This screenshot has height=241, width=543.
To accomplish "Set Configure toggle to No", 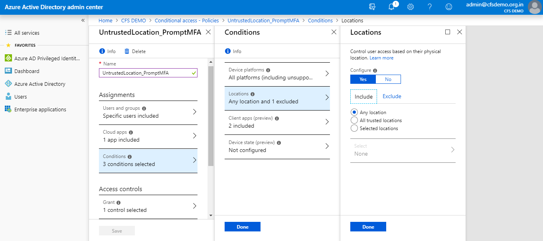I will 388,79.
